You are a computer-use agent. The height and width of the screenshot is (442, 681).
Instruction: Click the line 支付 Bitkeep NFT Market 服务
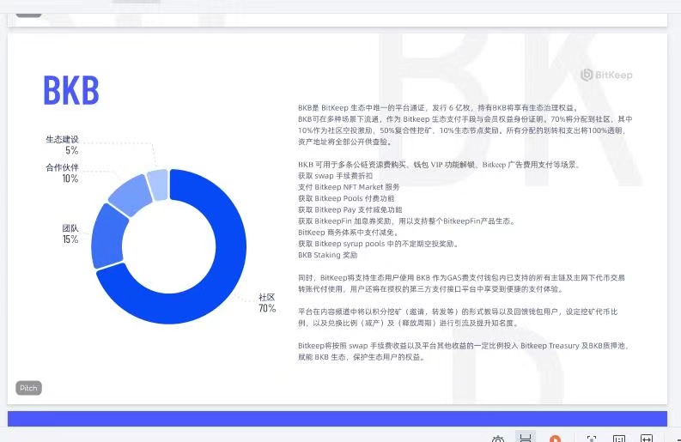[x=349, y=187]
